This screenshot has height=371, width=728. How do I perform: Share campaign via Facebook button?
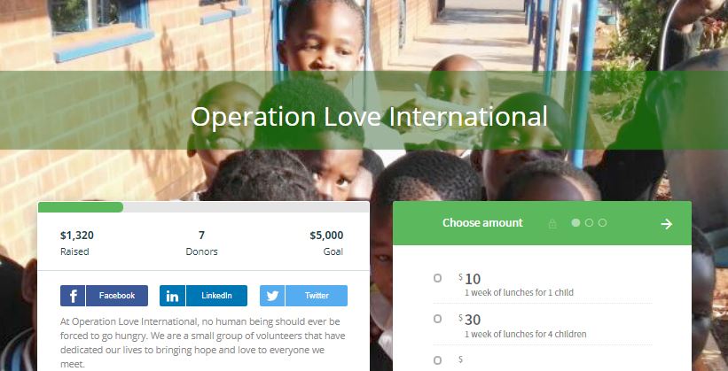coord(104,296)
